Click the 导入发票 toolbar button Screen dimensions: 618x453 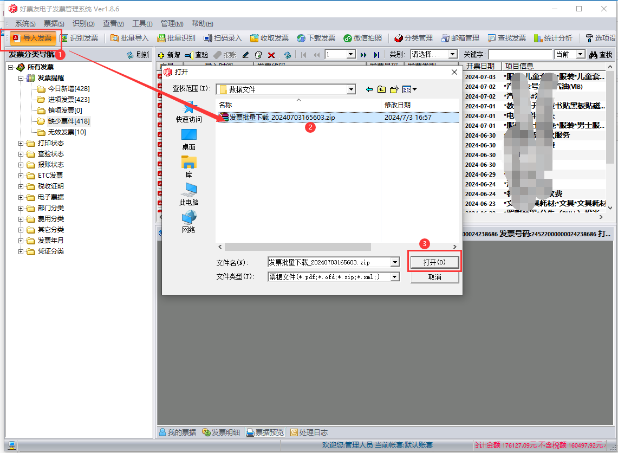(32, 38)
